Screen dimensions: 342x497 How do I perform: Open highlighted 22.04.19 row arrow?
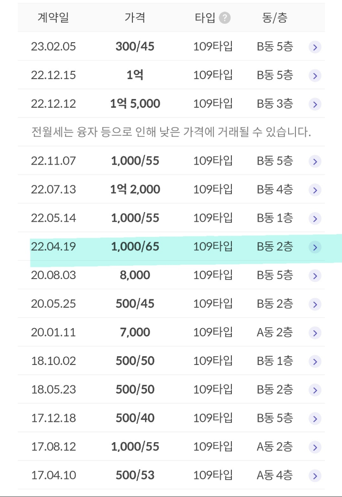pyautogui.click(x=315, y=248)
